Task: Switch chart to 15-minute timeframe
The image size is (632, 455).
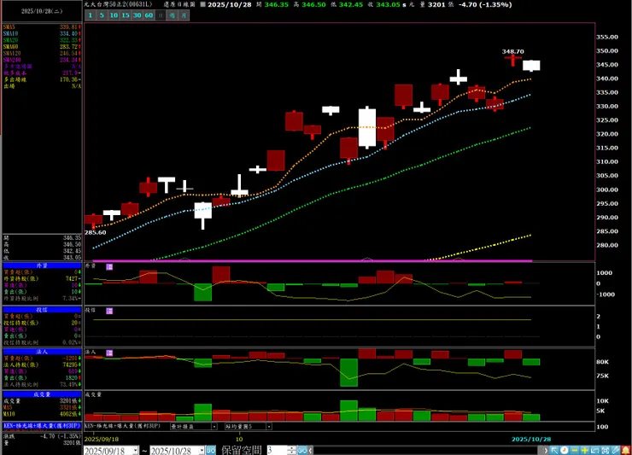Action: [126, 15]
